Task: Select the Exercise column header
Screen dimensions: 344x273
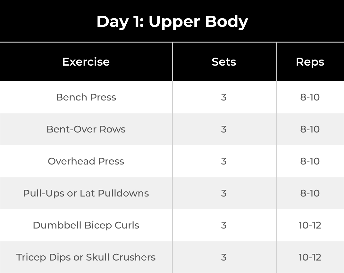Action: 86,62
